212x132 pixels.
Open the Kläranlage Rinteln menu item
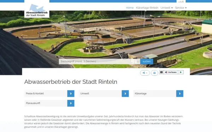(147, 8)
